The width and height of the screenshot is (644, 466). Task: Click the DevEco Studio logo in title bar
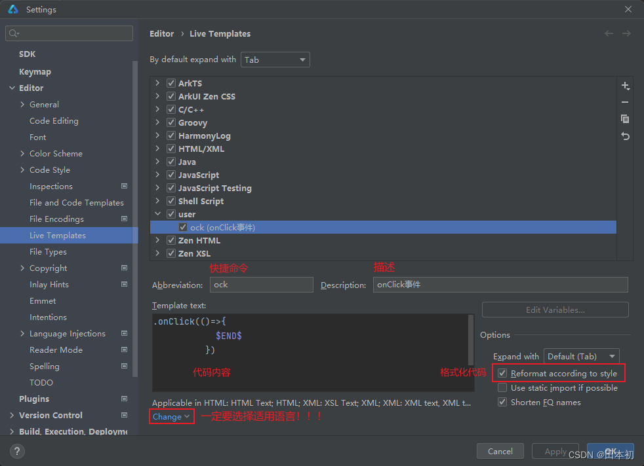13,9
